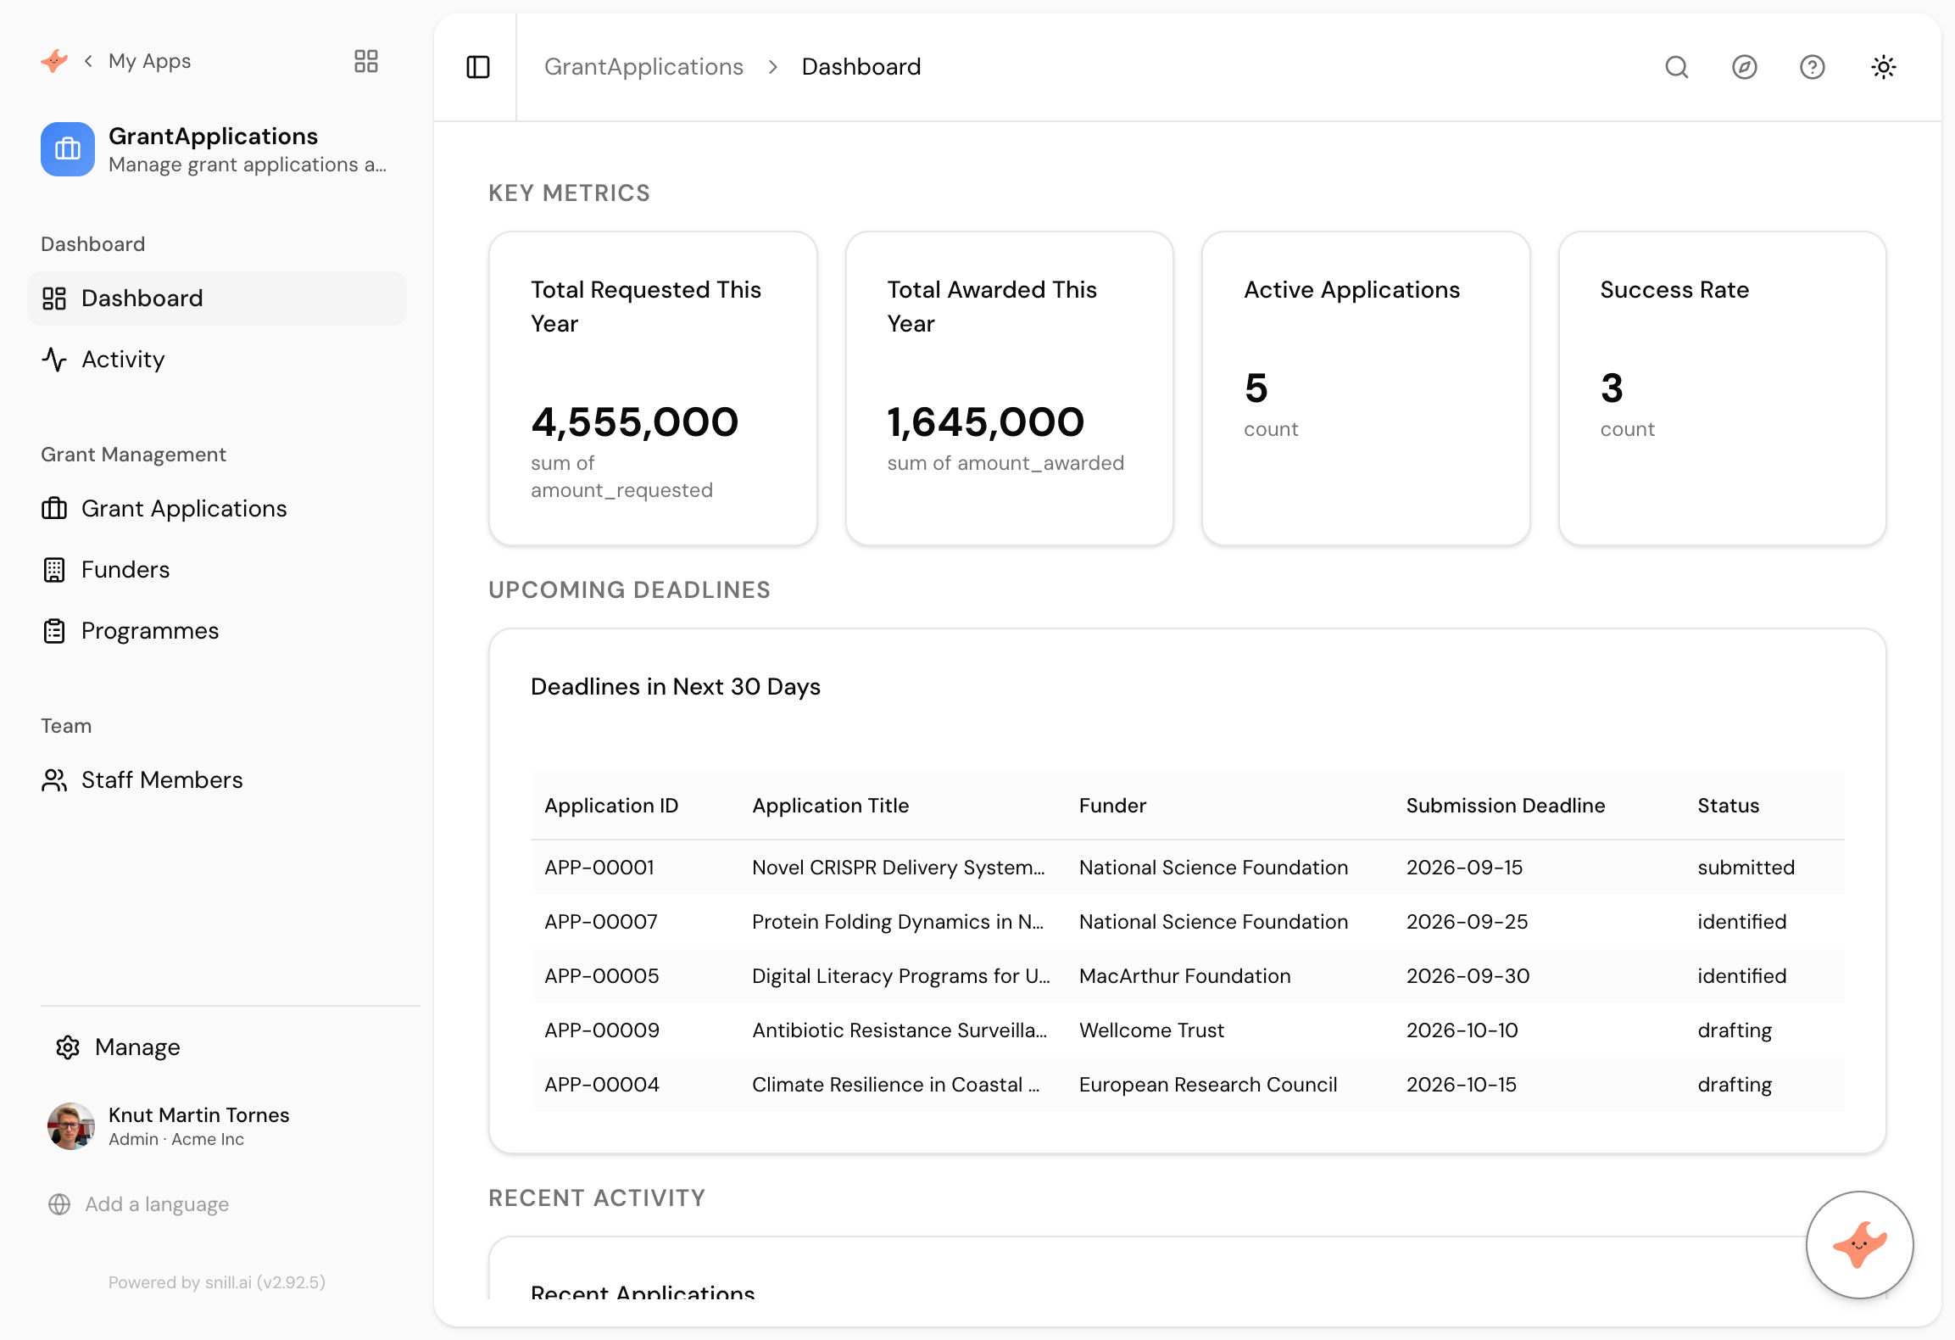Click Novel CRISPR Delivery System title
This screenshot has width=1955, height=1340.
coord(899,868)
